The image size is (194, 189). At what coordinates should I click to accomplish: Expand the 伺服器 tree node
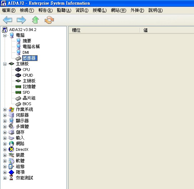(5, 115)
